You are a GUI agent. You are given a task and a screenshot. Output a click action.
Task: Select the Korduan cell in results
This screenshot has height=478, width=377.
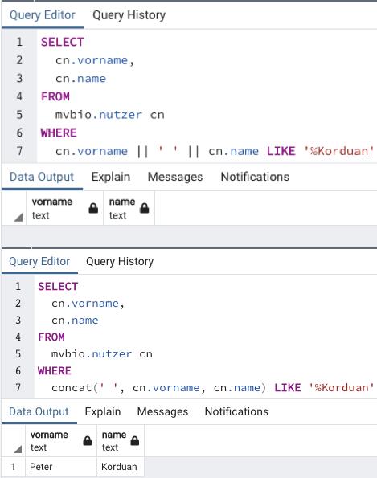pyautogui.click(x=121, y=467)
